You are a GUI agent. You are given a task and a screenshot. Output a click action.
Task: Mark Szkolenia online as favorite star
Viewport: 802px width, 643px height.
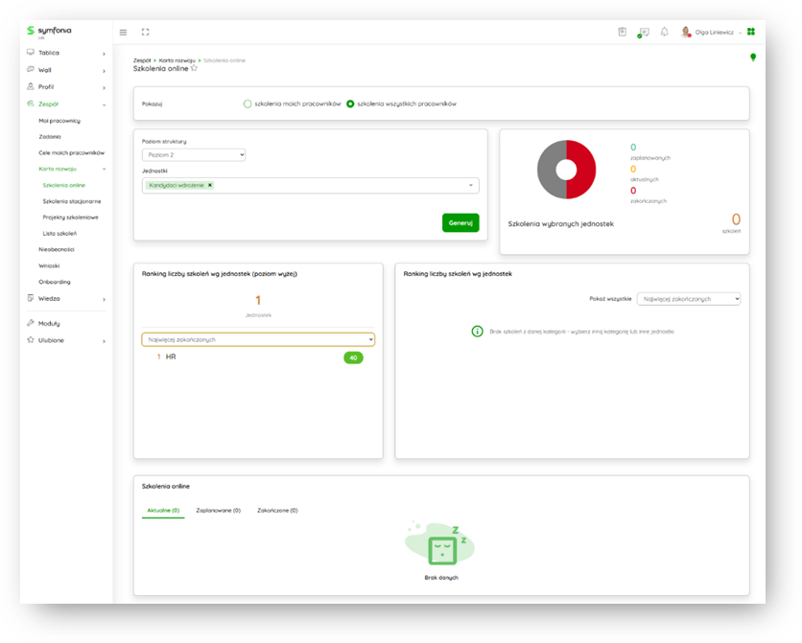coord(194,68)
